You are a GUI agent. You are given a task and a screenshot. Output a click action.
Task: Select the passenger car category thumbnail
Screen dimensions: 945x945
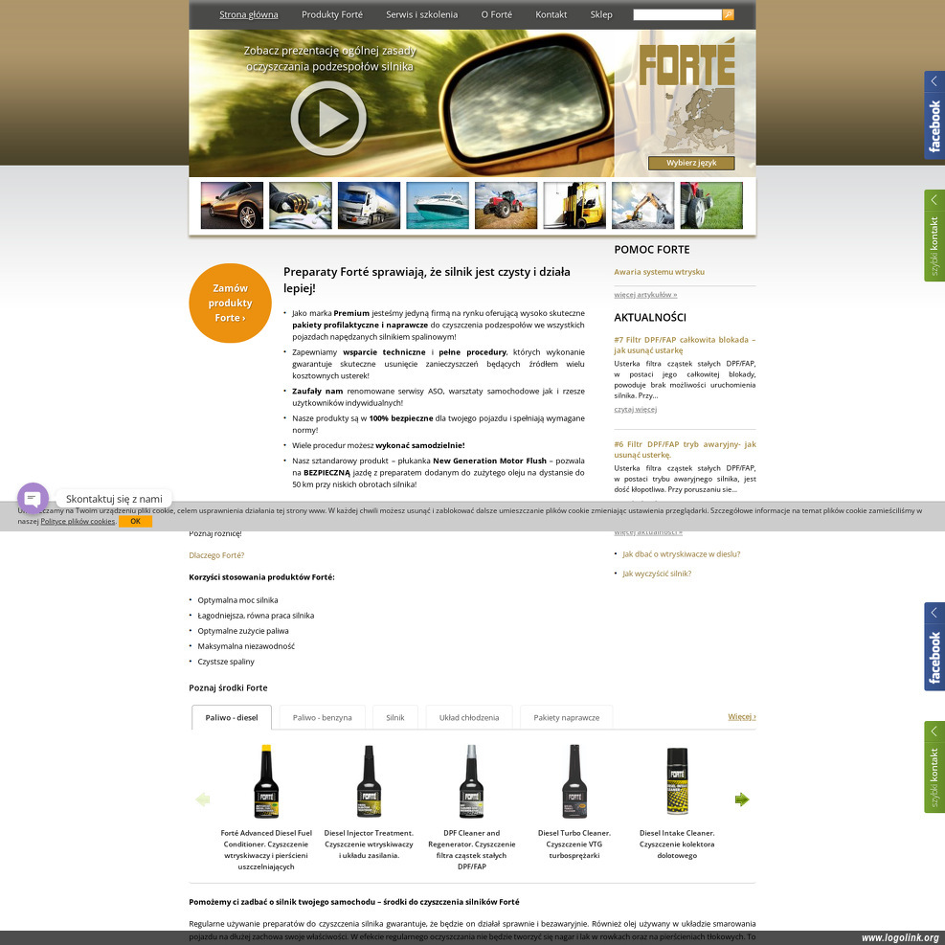[232, 206]
